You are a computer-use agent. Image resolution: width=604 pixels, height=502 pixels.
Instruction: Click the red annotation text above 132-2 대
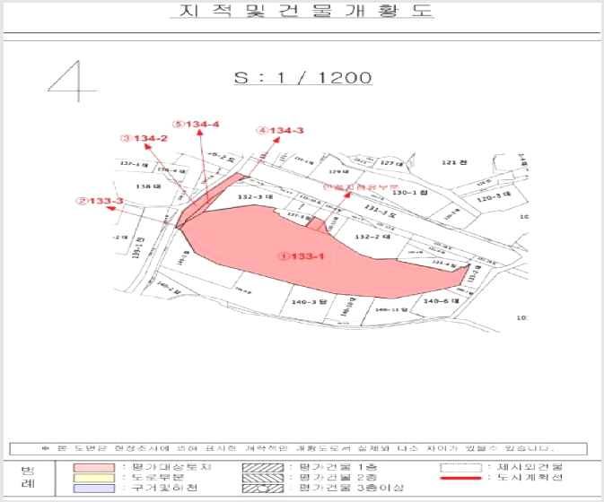pos(360,187)
